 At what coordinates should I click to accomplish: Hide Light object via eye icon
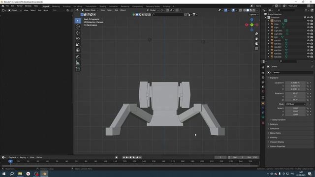click(308, 28)
